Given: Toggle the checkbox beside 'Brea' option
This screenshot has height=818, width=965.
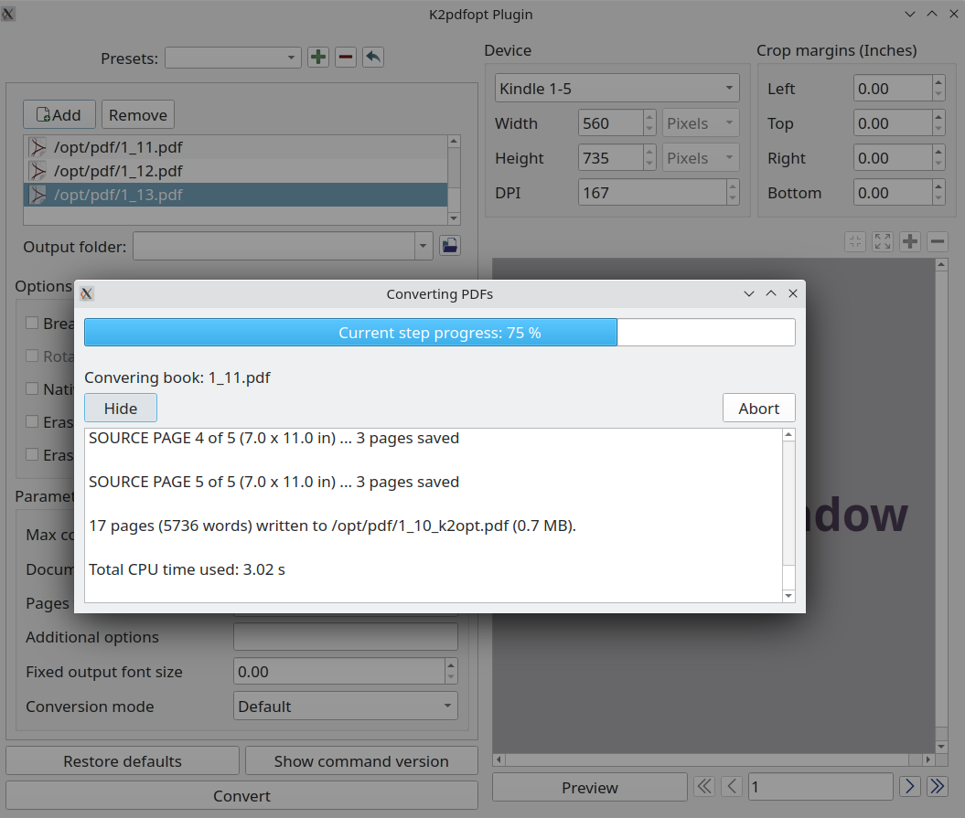Looking at the screenshot, I should click(x=32, y=323).
